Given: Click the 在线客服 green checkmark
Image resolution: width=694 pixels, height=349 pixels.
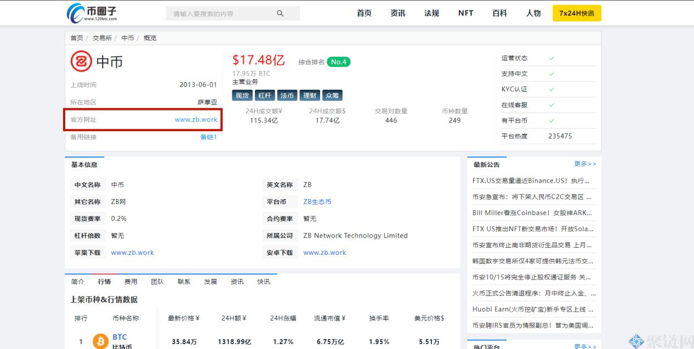Looking at the screenshot, I should pyautogui.click(x=551, y=105).
